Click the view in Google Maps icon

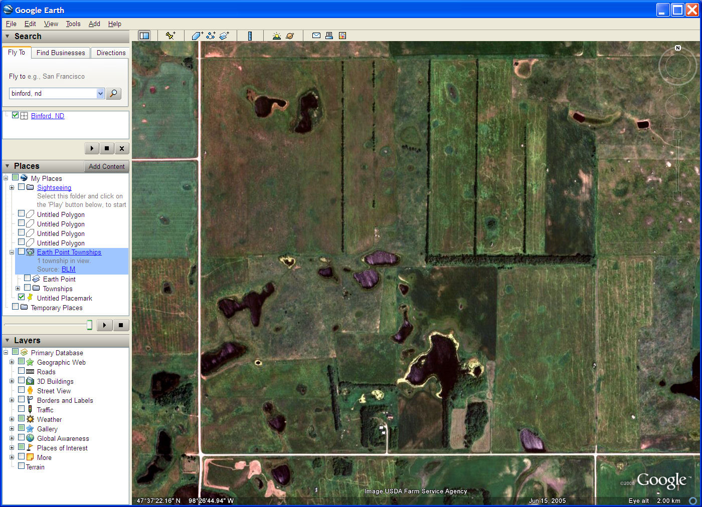pyautogui.click(x=342, y=36)
